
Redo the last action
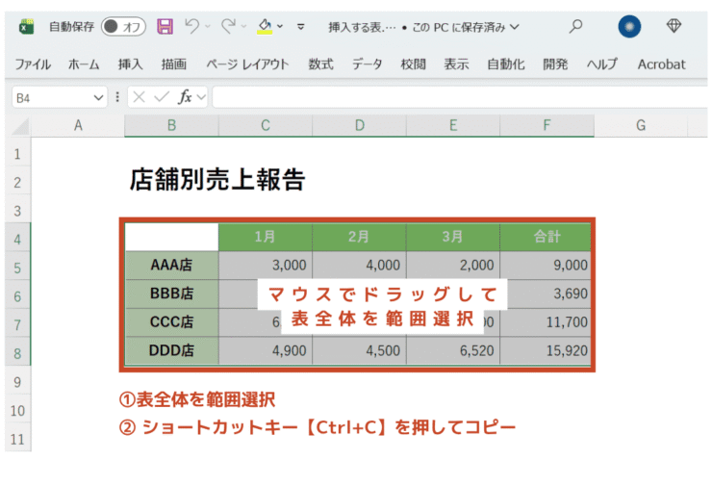[x=228, y=26]
